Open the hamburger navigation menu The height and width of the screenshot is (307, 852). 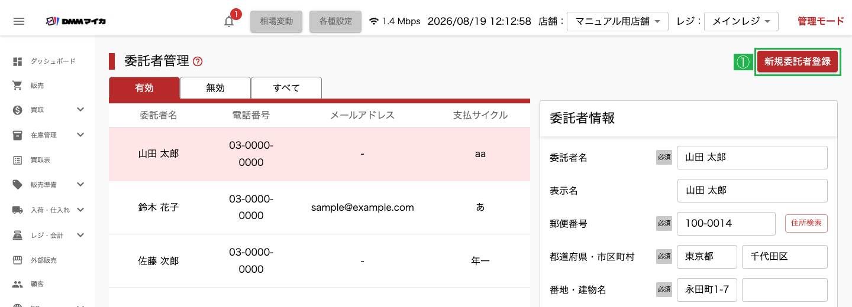click(19, 21)
